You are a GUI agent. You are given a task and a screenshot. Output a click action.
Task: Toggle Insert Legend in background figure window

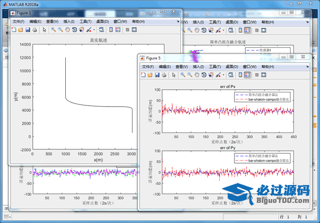247,30
